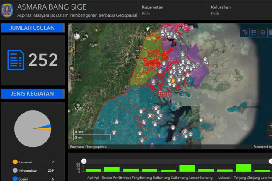
Task: Click the blue document icon beside 252
Action: coord(16,60)
